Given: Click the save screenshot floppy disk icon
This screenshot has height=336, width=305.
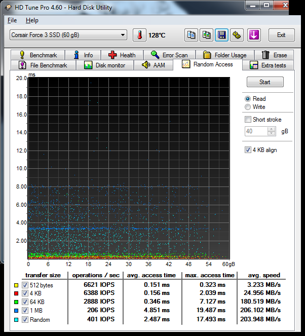Looking at the screenshot, I should pos(221,35).
